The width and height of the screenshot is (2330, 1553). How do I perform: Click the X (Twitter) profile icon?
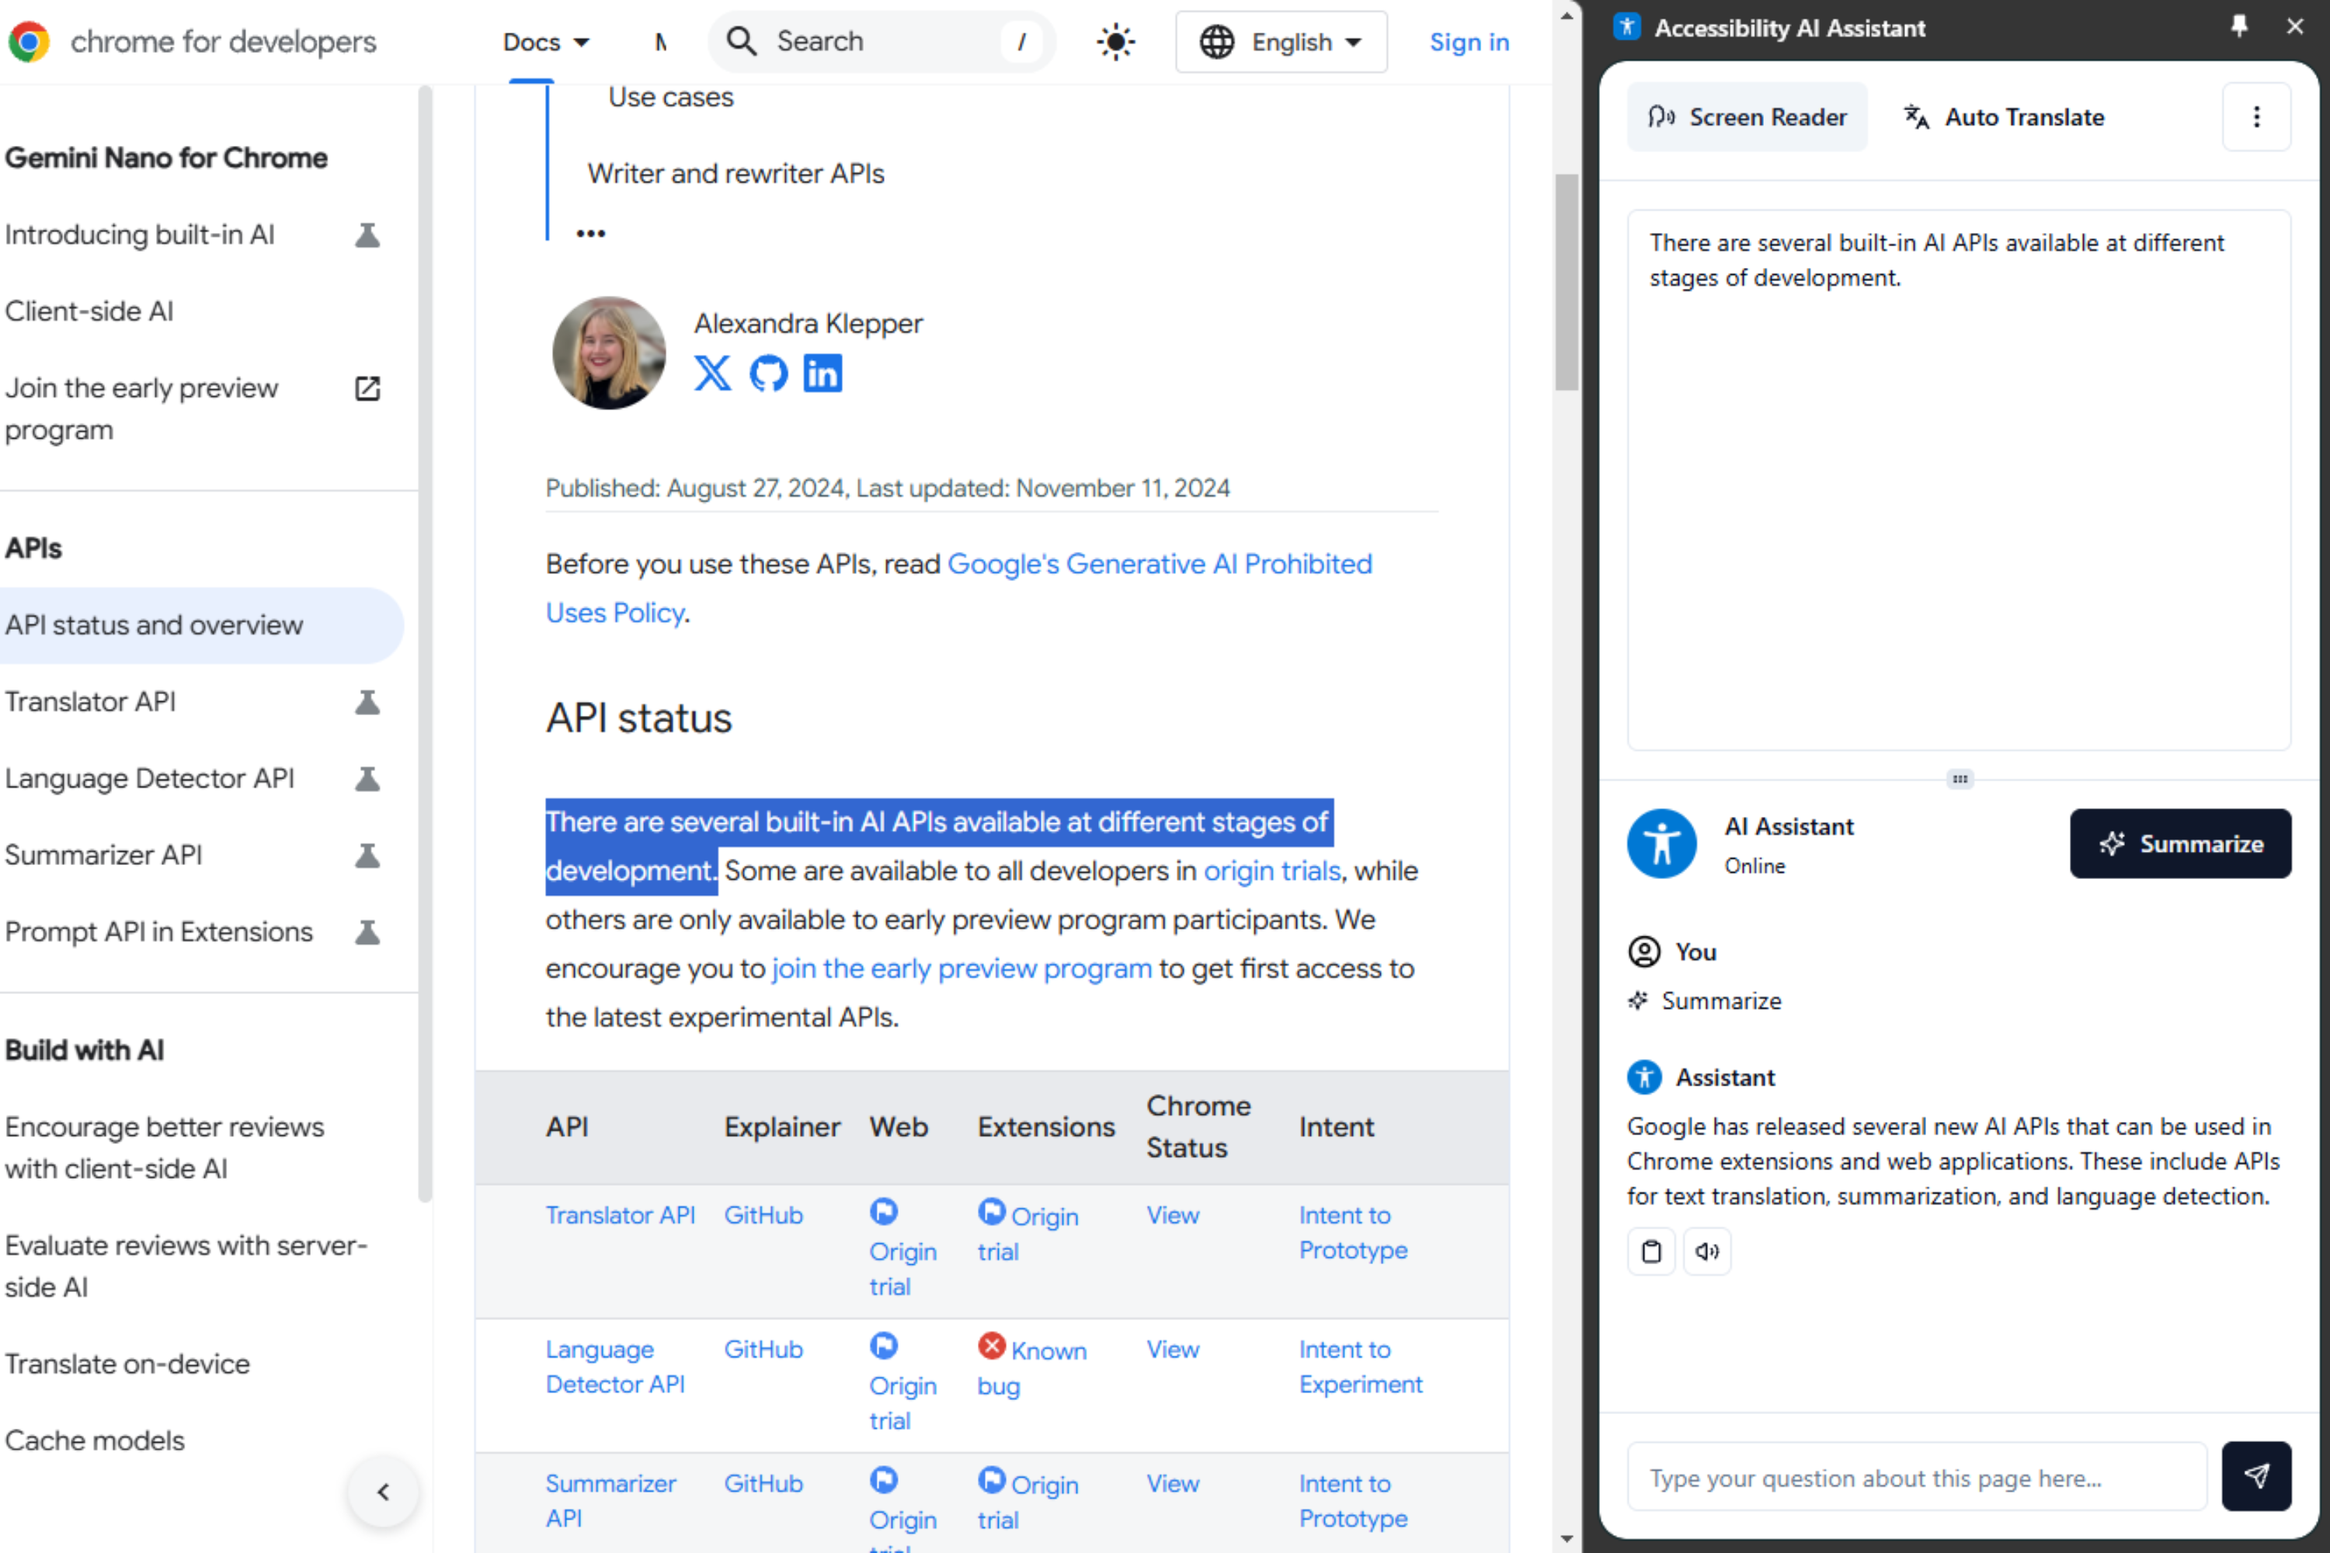711,373
